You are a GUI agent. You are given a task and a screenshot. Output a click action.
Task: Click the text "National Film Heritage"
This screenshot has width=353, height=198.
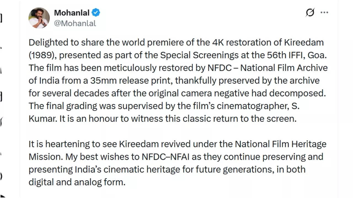[x=280, y=144]
